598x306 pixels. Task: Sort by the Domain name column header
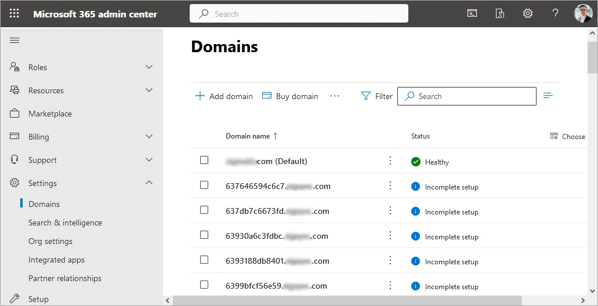(252, 136)
